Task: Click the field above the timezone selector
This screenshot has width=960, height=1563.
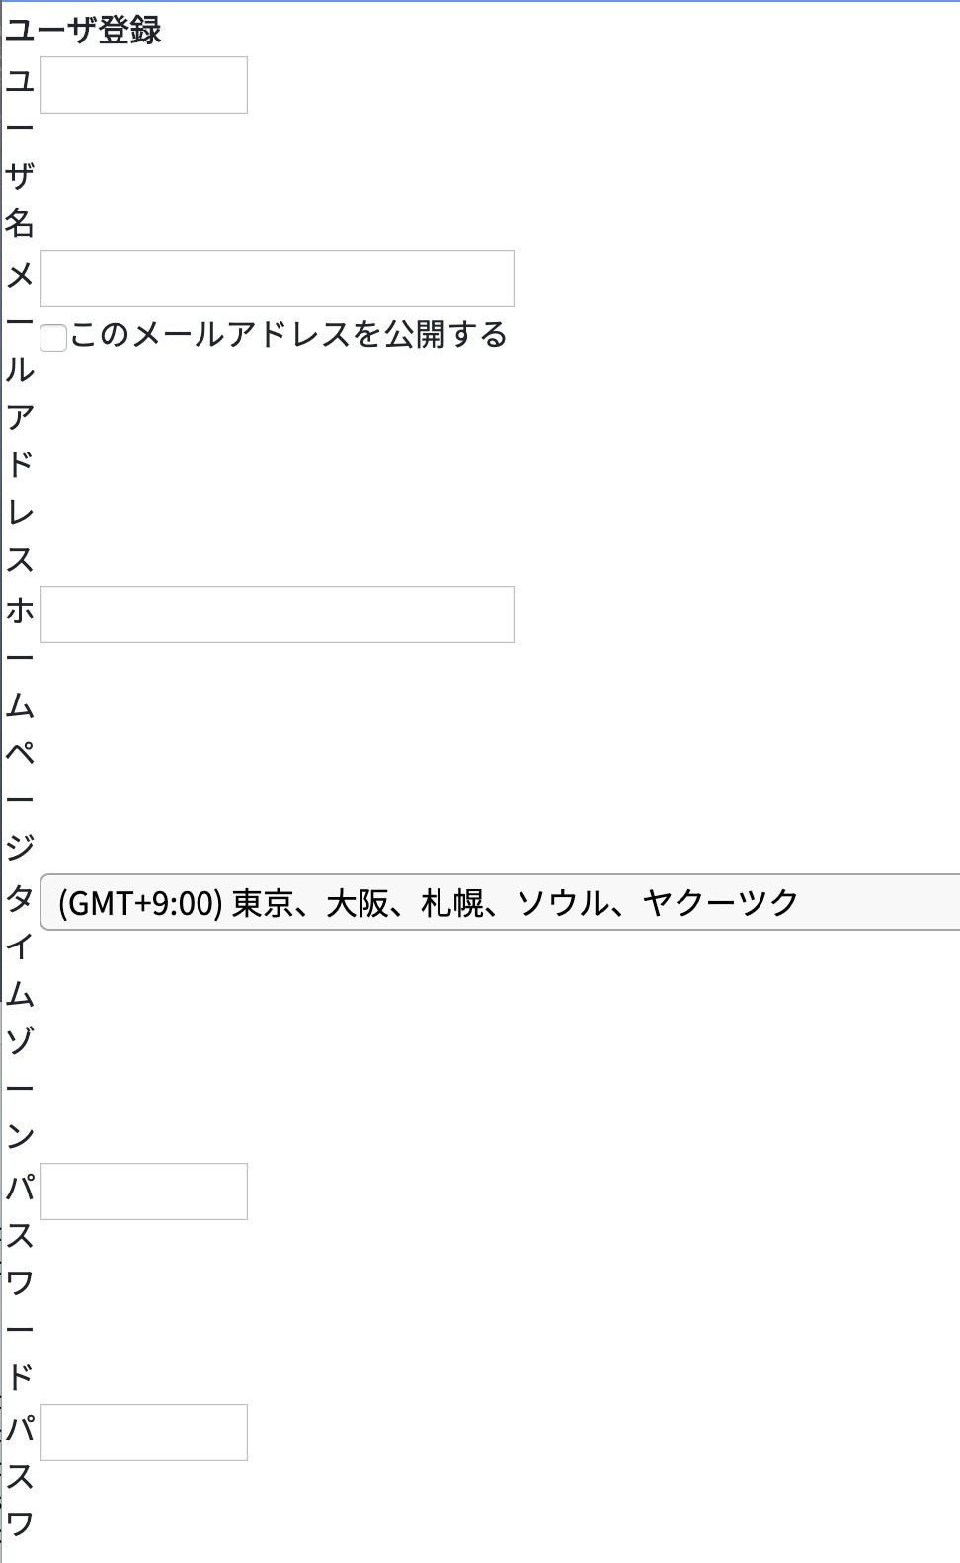Action: point(278,615)
